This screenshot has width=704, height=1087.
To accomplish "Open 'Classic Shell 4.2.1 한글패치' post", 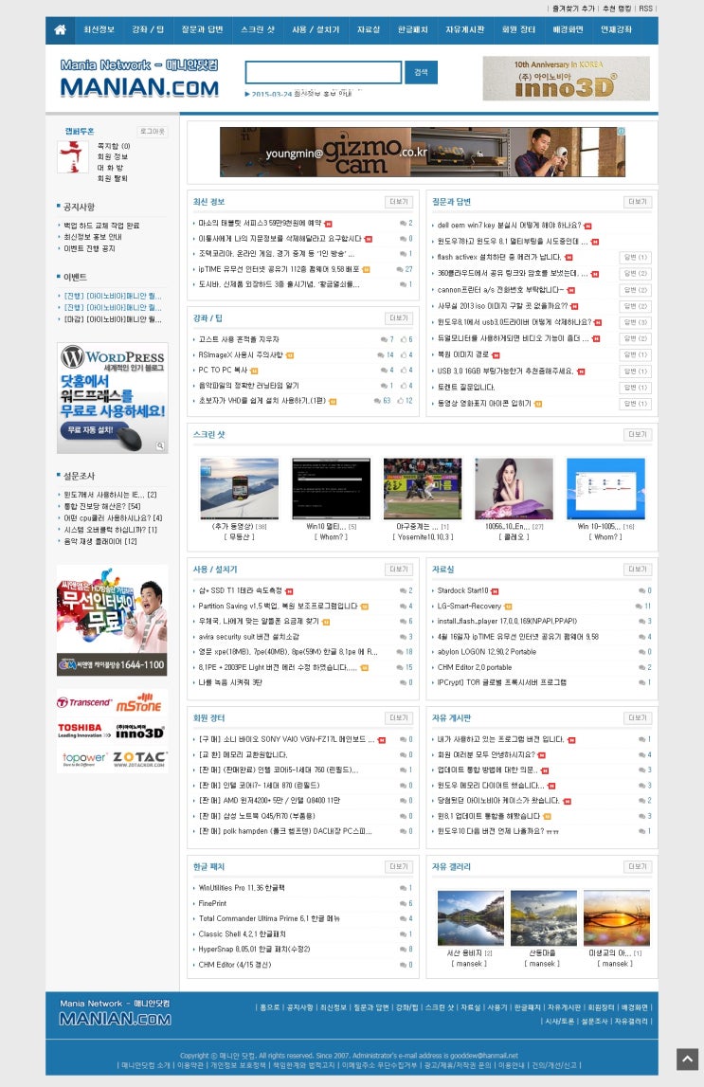I will pyautogui.click(x=242, y=933).
